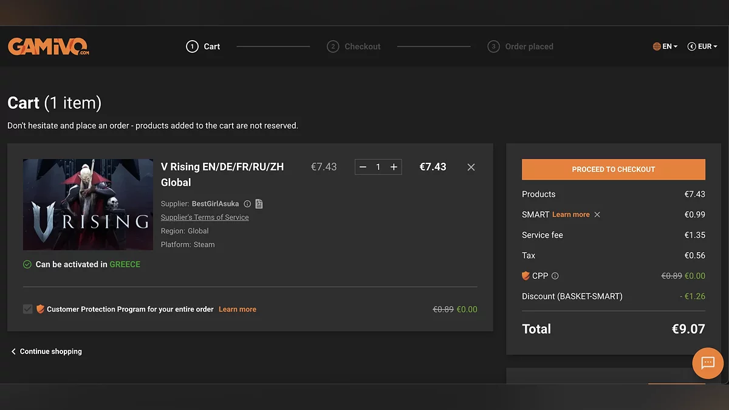Open the EUR currency dropdown

pyautogui.click(x=702, y=47)
